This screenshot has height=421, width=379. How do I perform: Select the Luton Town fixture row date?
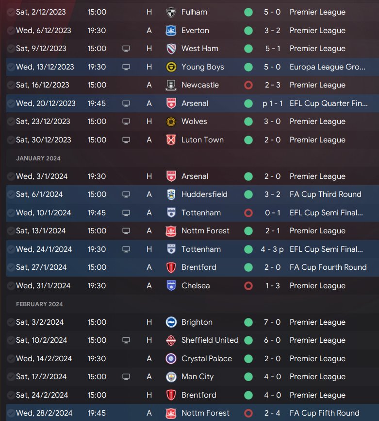(x=43, y=140)
